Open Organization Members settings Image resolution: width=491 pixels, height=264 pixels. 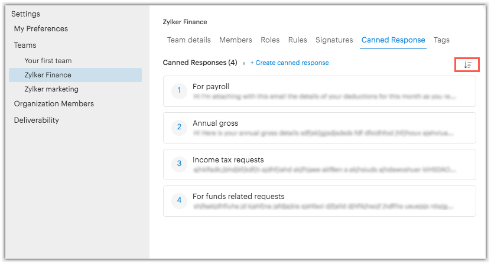pyautogui.click(x=54, y=104)
